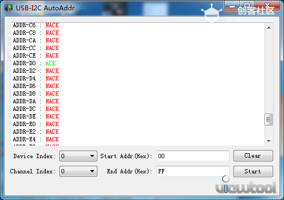
Task: Click the Start Addr (Hex) input field
Action: click(193, 156)
